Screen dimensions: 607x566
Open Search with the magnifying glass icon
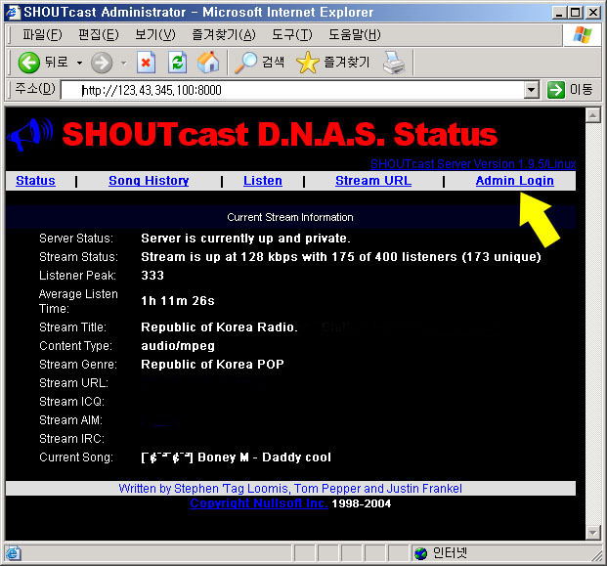pyautogui.click(x=246, y=63)
